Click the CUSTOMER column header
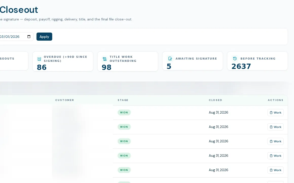The image size is (294, 183). point(64,100)
